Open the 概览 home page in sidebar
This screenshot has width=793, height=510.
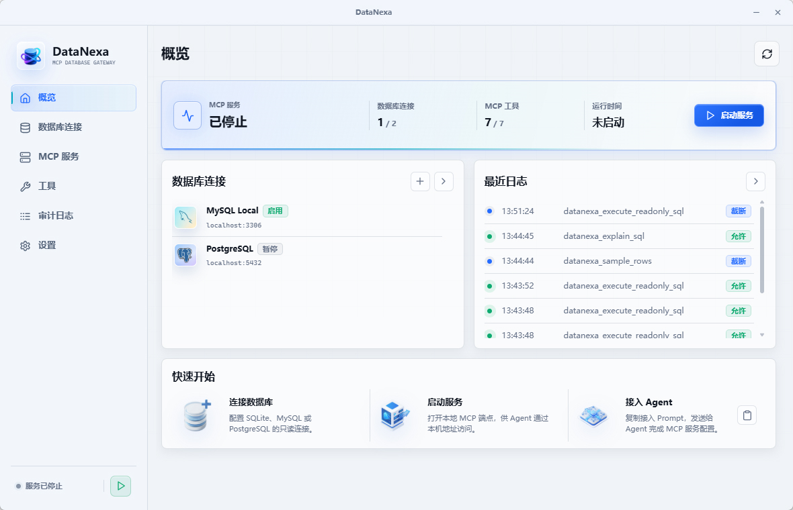click(x=74, y=98)
